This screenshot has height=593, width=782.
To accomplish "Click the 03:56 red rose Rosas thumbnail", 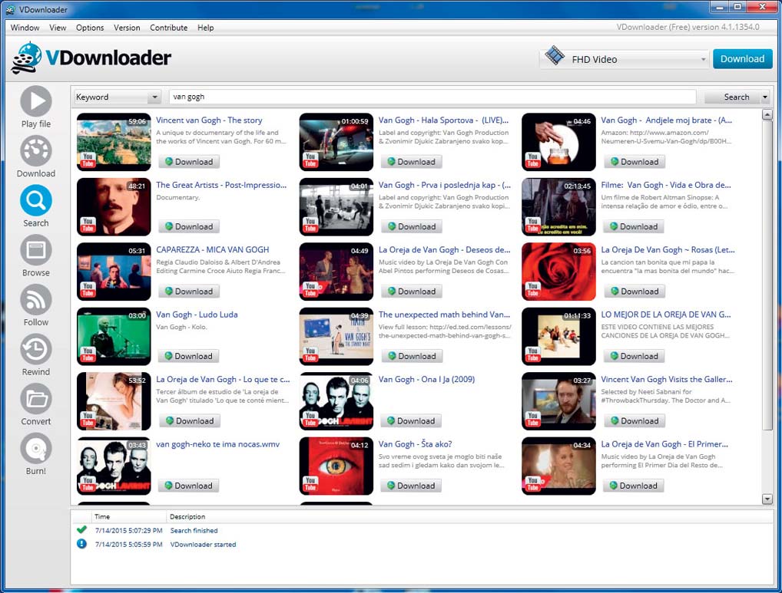I will 558,272.
